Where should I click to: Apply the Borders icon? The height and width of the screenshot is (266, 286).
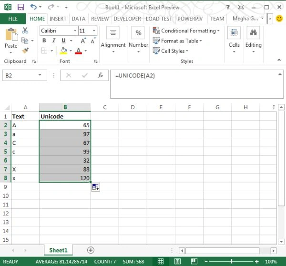click(44, 51)
